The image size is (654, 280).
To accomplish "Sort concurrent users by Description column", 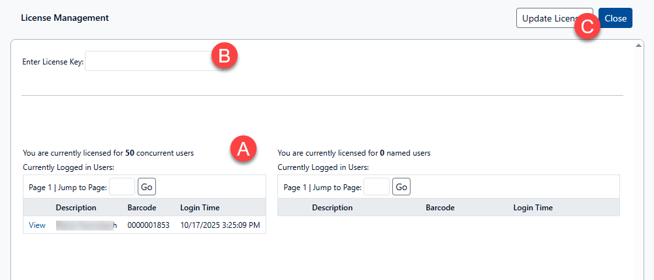I will coord(76,208).
